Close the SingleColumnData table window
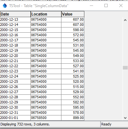This screenshot has height=129, width=128. pos(121,5)
